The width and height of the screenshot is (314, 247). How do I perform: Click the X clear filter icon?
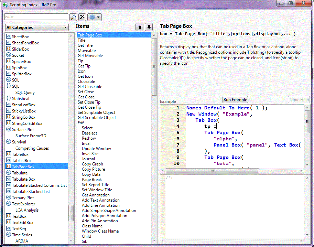[82, 17]
